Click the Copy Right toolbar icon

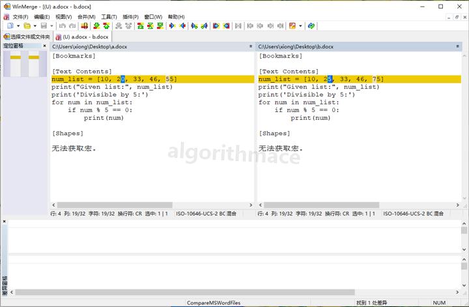pos(173,26)
